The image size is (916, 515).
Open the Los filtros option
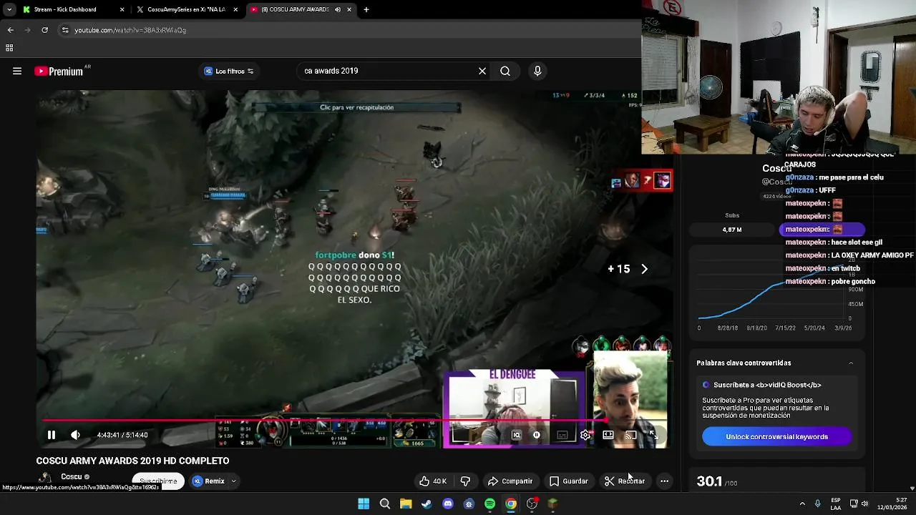tap(229, 71)
